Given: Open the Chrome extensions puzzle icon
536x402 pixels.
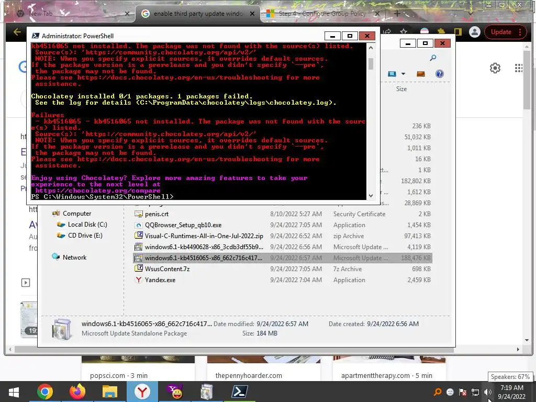Looking at the screenshot, I should pyautogui.click(x=441, y=32).
